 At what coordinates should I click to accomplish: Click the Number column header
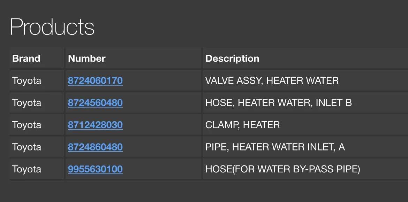point(86,58)
